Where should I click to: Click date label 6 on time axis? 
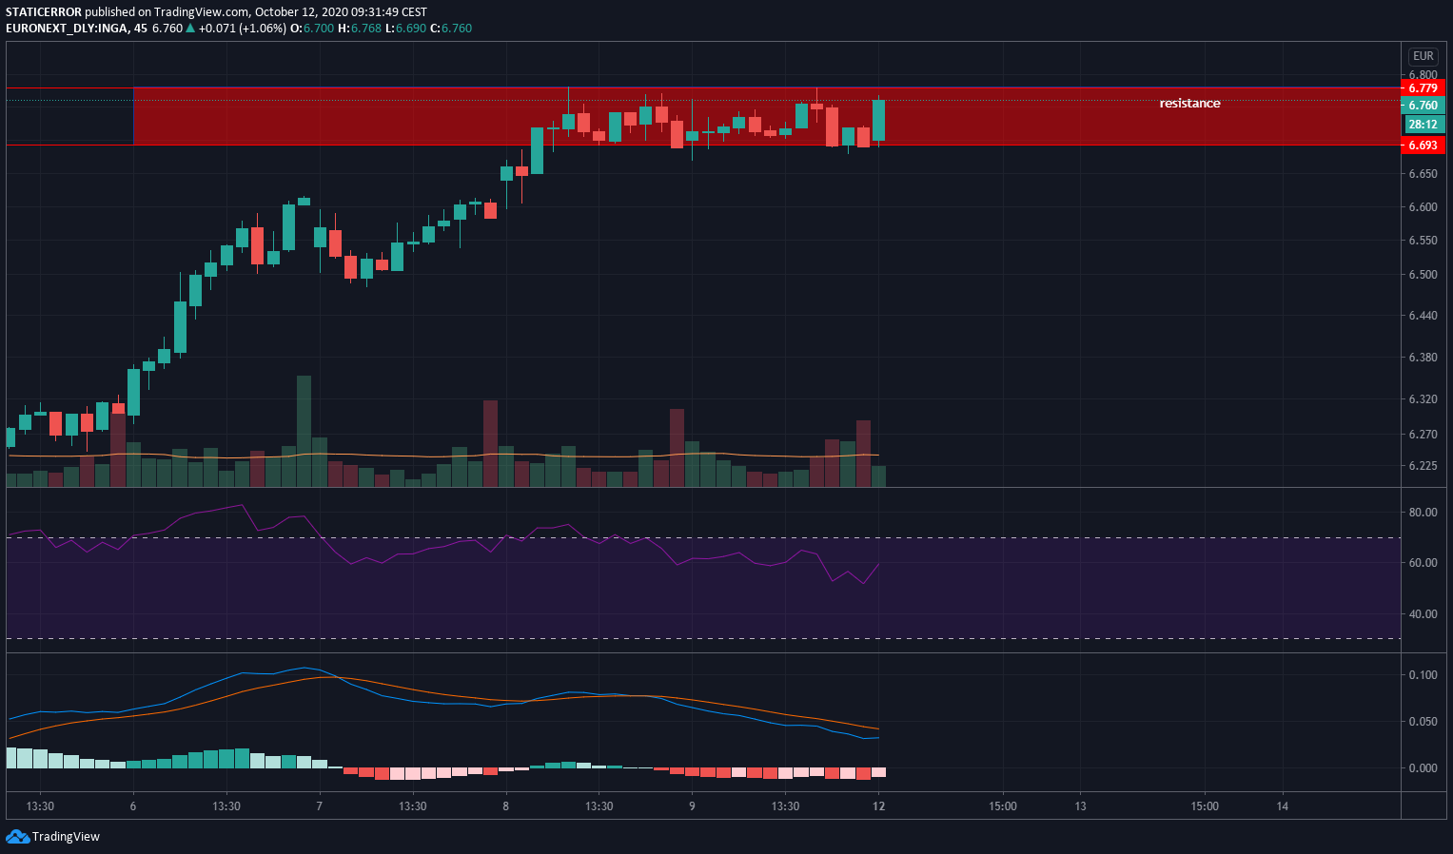133,805
